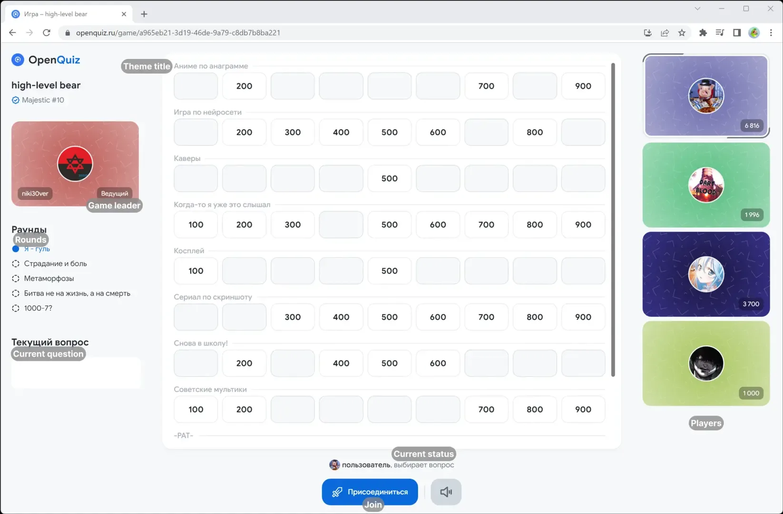Click the install app icon in address bar

click(647, 32)
